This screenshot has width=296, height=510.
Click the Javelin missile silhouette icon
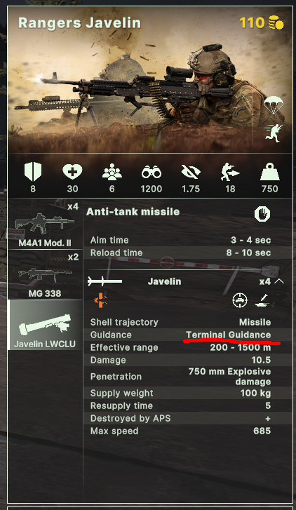(x=105, y=281)
